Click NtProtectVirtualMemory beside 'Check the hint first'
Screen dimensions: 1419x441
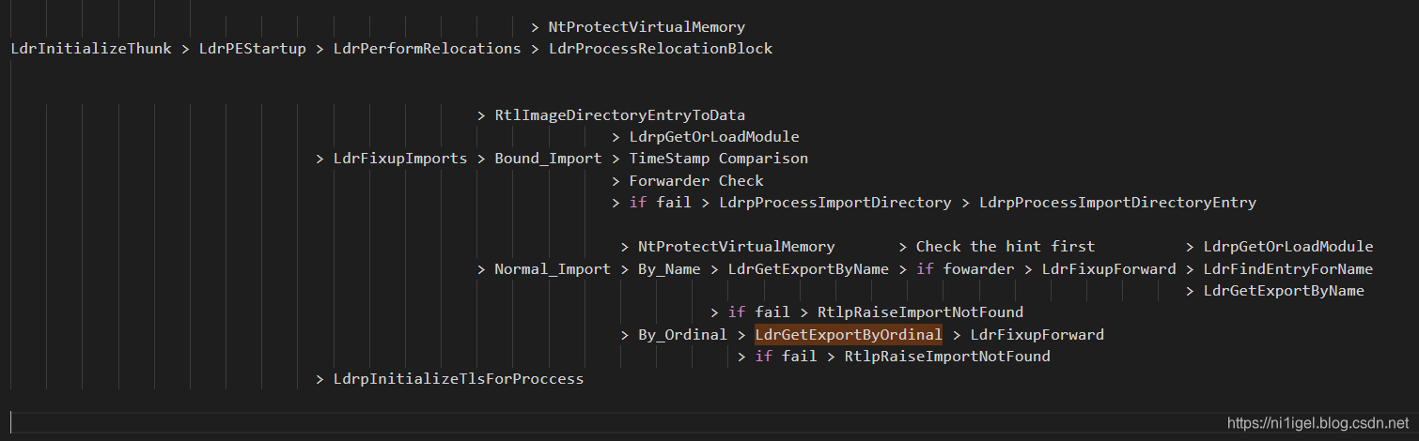coord(736,247)
